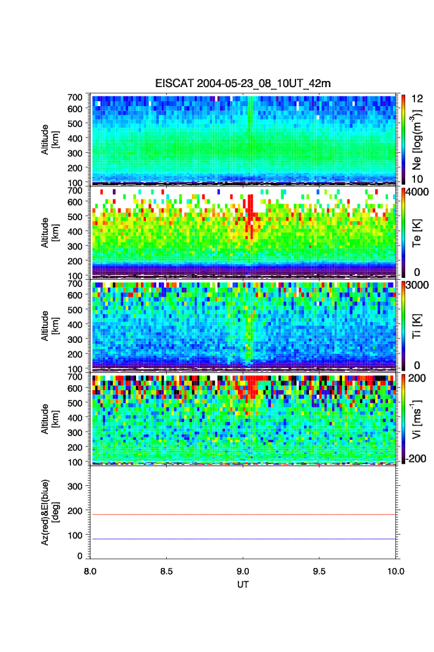Click the red hot column in Te panel
Screen dimensions: 434x652
pyautogui.click(x=250, y=217)
